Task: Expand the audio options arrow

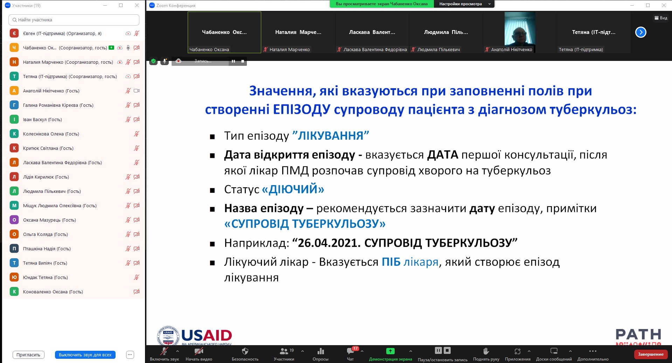Action: [x=178, y=351]
